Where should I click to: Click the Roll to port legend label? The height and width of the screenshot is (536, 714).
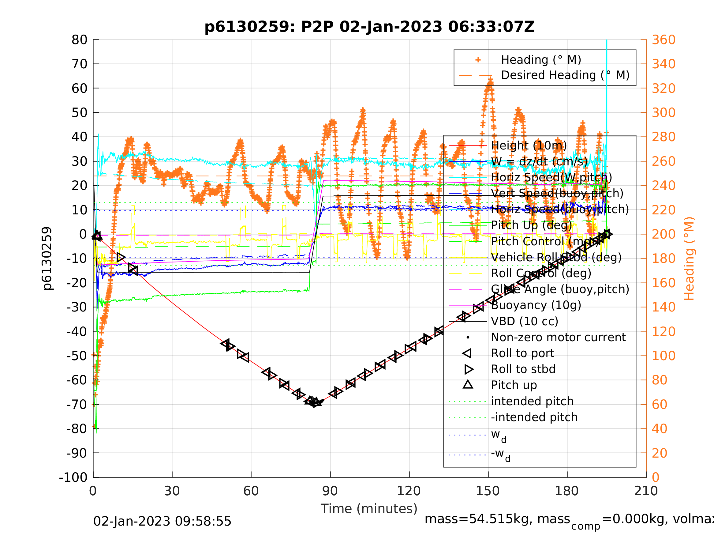point(523,353)
